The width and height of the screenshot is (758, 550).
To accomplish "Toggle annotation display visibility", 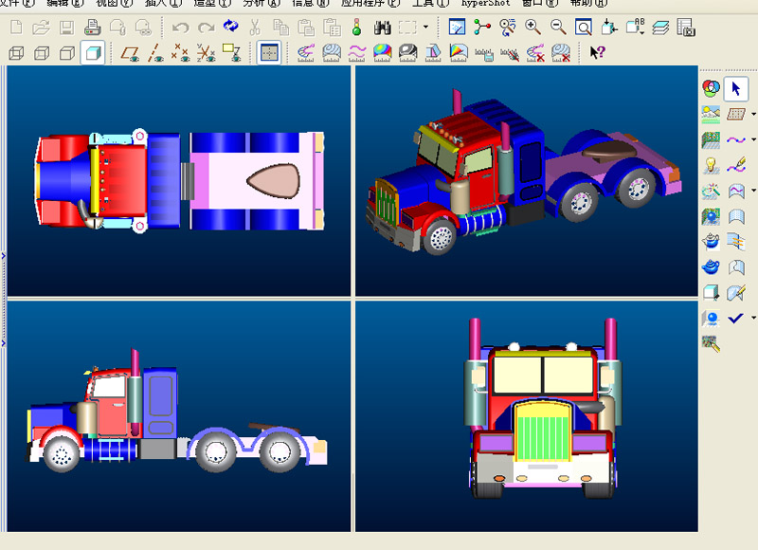I will pyautogui.click(x=231, y=52).
